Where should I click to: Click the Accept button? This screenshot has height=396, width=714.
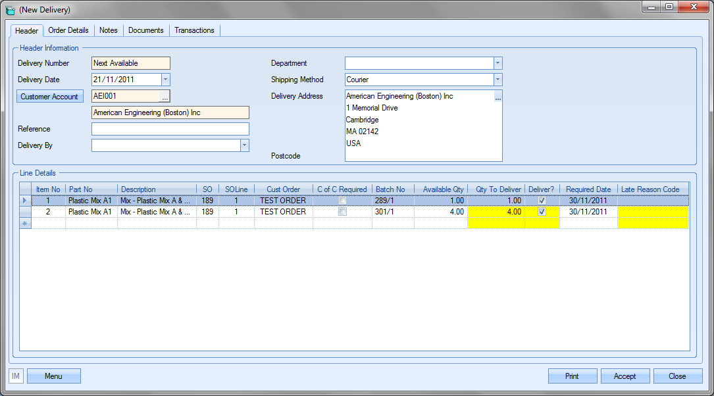pyautogui.click(x=625, y=376)
